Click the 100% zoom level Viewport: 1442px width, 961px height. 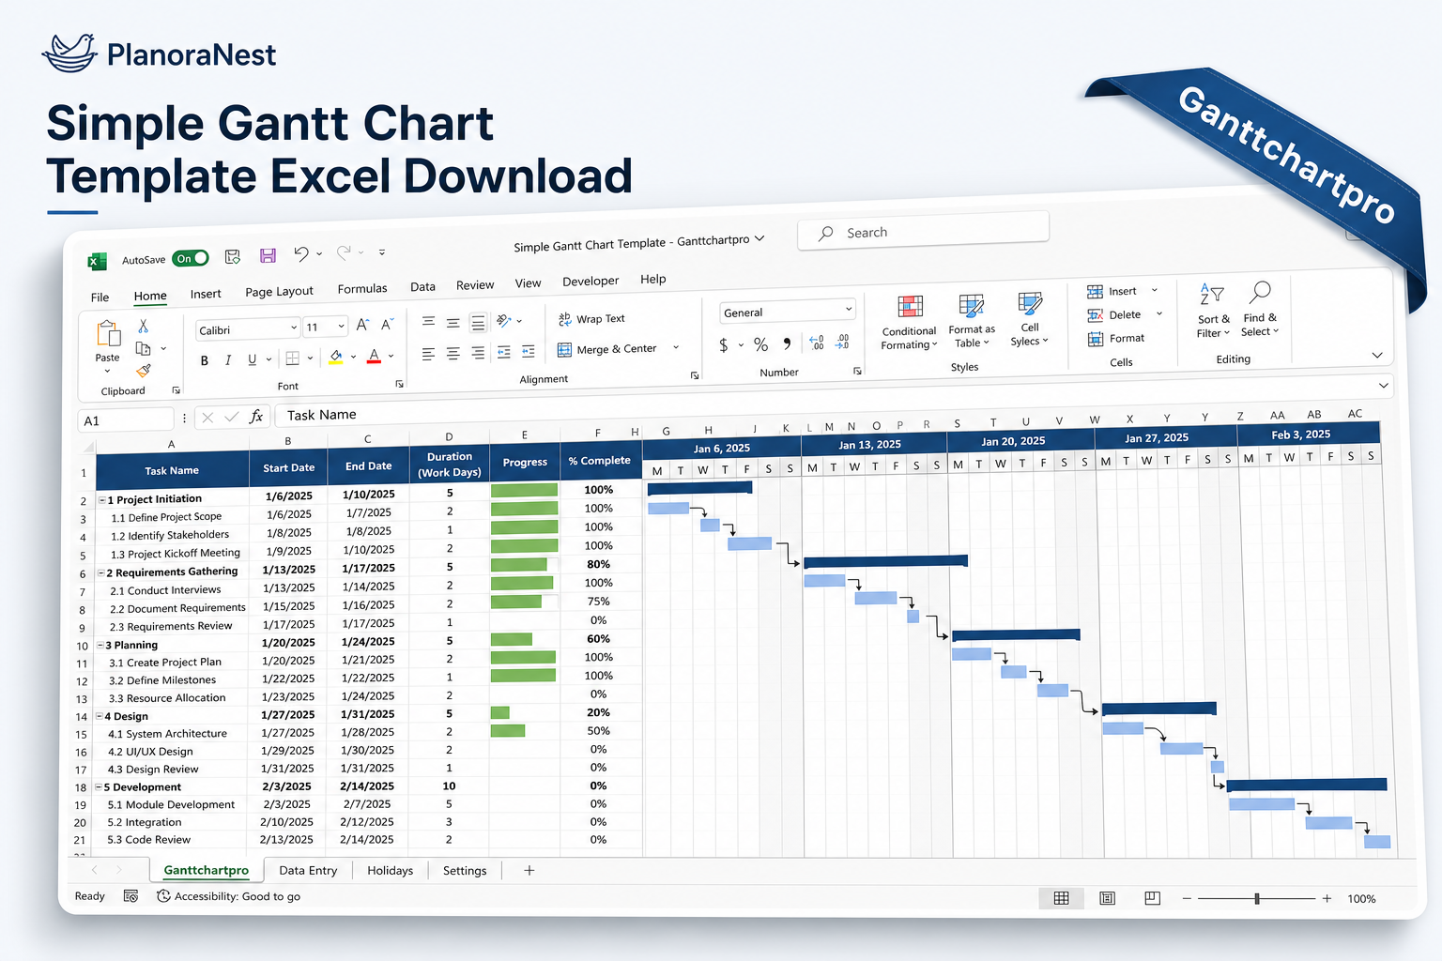point(1361,899)
